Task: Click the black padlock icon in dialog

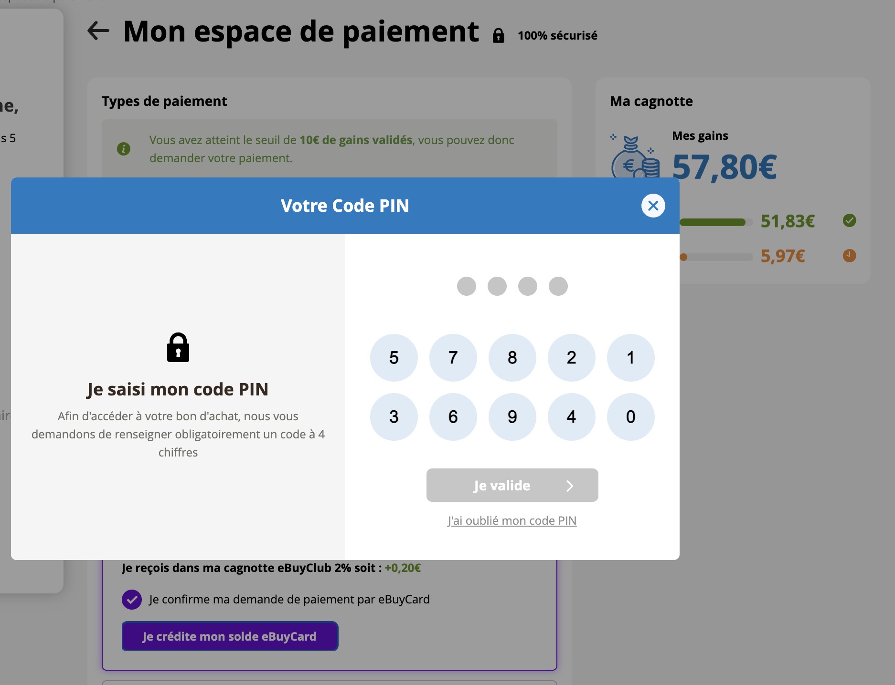Action: [x=178, y=348]
